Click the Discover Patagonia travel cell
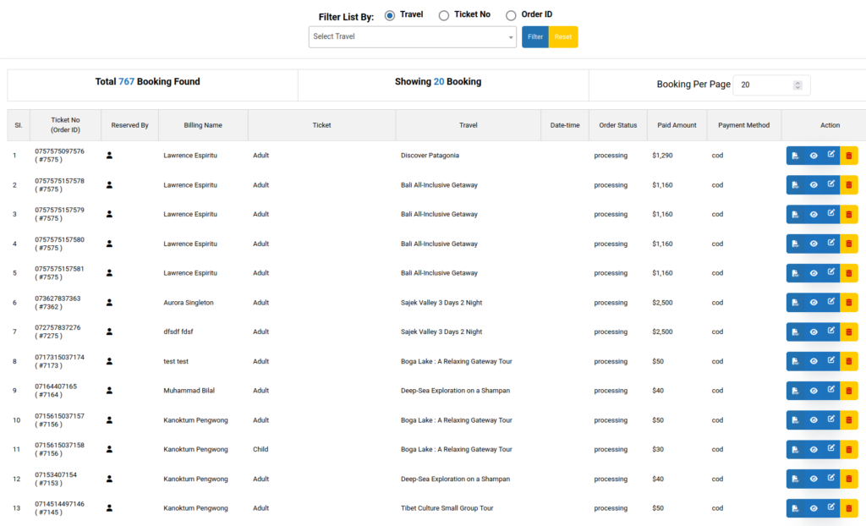866x526 pixels. (430, 156)
